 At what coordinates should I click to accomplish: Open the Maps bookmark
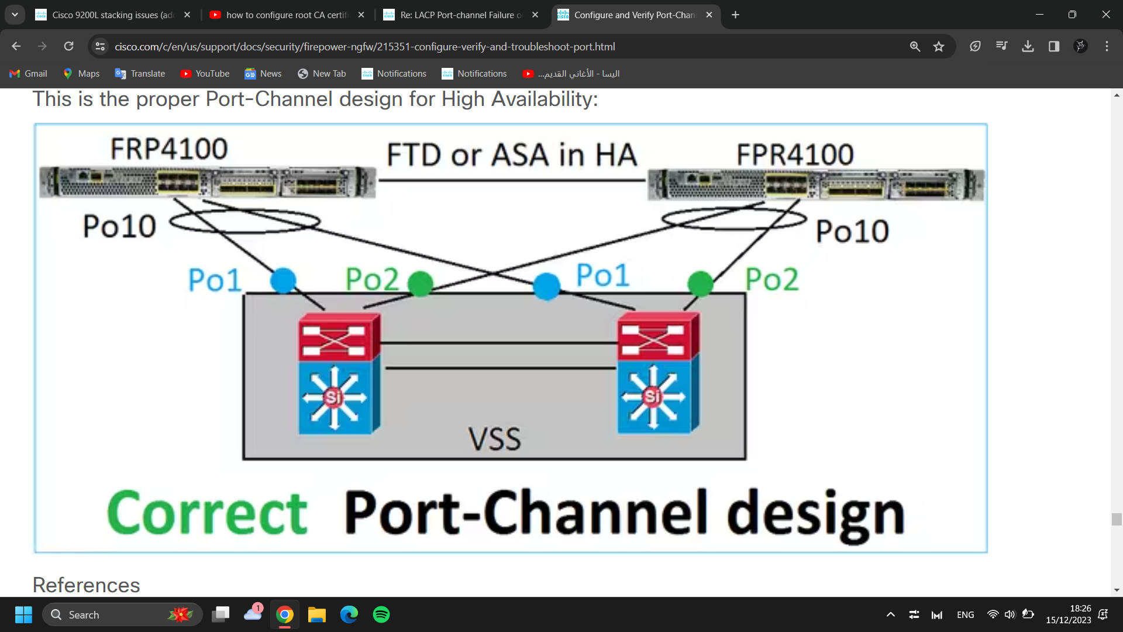pyautogui.click(x=81, y=73)
